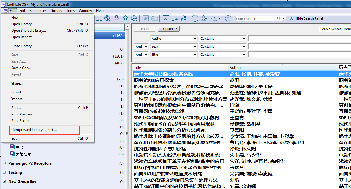This screenshot has width=351, height=189.
Task: Expand the New Group Set
Action: (4, 182)
